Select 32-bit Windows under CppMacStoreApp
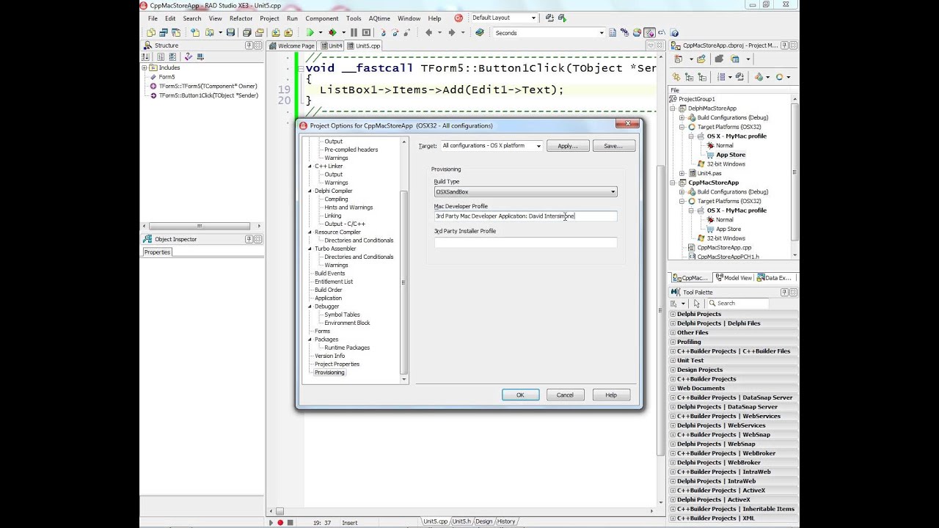939x528 pixels. [x=726, y=238]
